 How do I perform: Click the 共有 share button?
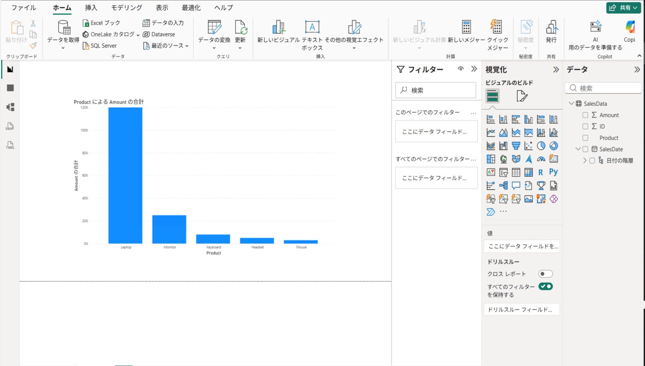[x=623, y=8]
